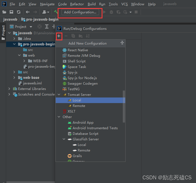The width and height of the screenshot is (196, 183).
Task: Collapse the web folder
Action: pyautogui.click(x=19, y=55)
